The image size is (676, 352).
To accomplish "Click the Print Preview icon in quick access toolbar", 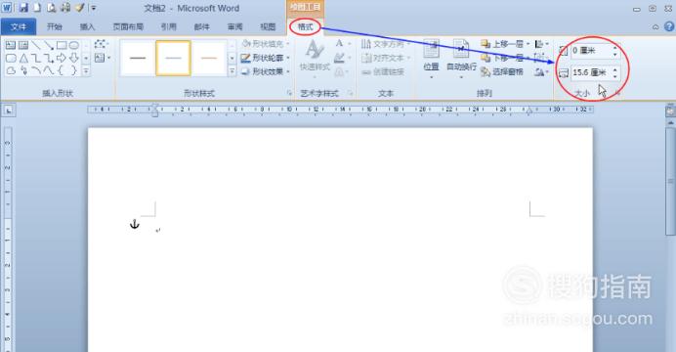I will pyautogui.click(x=52, y=8).
